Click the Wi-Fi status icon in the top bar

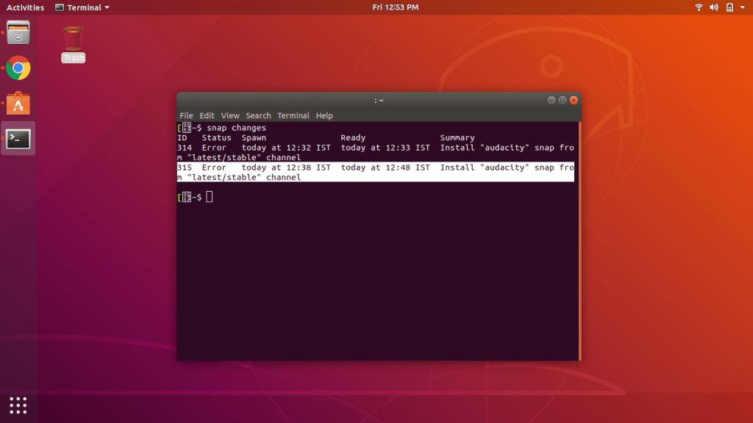click(697, 7)
